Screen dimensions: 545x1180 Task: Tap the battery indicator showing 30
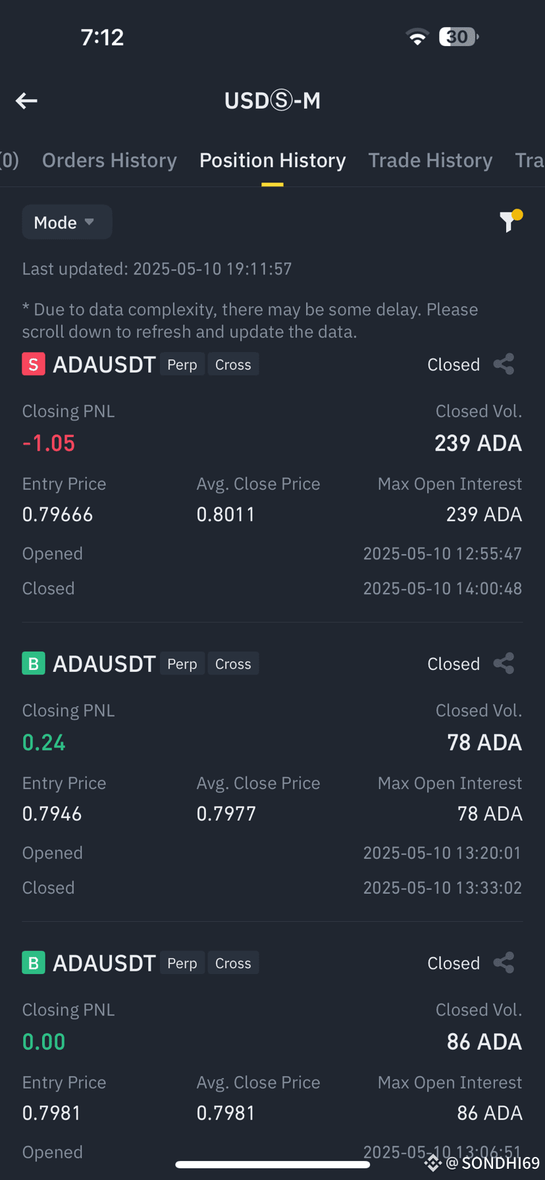459,37
